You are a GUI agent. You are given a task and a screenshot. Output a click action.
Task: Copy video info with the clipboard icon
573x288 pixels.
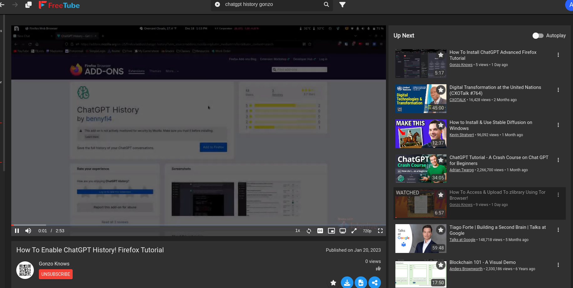point(361,282)
